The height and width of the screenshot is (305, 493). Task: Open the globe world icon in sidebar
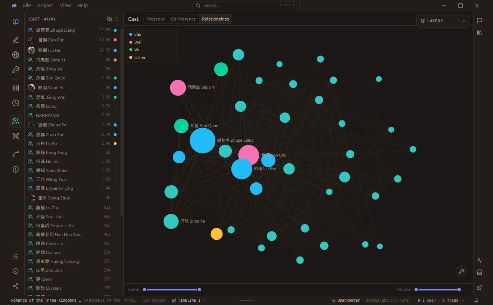click(x=16, y=55)
